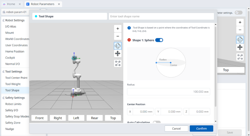Open Safety Stop Modes settings
The image size is (250, 136).
click(x=17, y=116)
